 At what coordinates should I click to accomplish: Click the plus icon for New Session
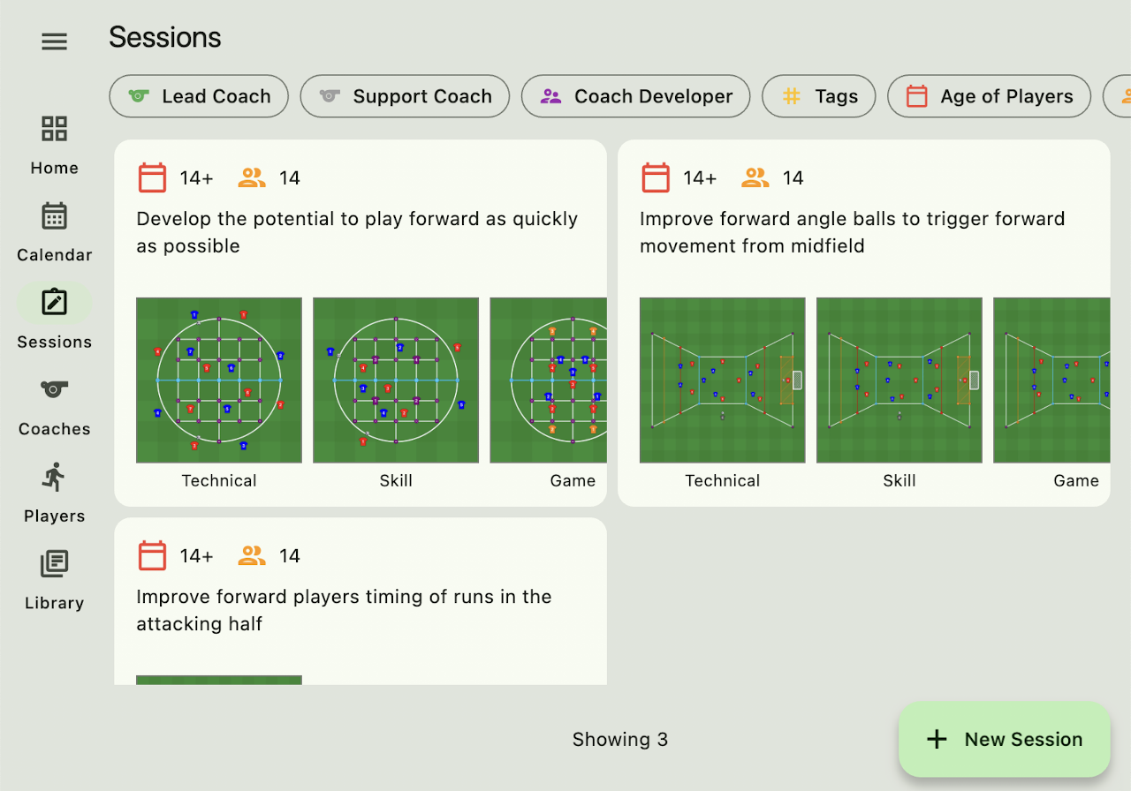pos(937,740)
